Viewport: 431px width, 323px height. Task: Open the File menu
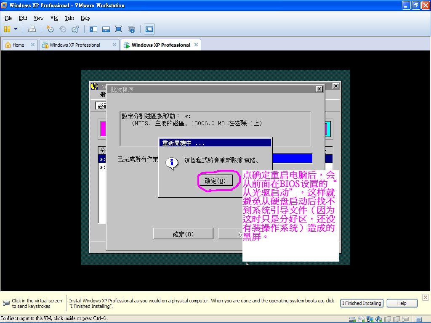point(8,18)
